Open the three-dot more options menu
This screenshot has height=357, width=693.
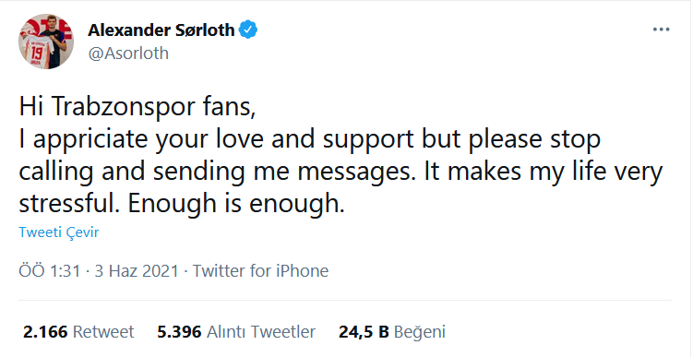(662, 30)
